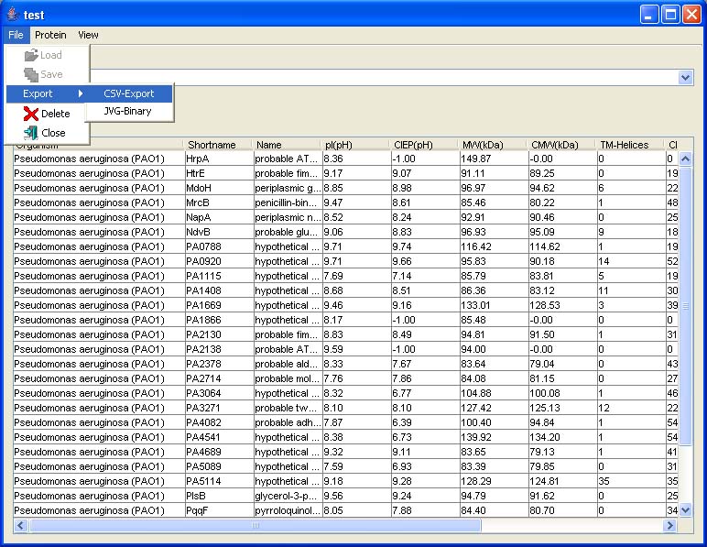The image size is (707, 547).
Task: Click the Java icon in the title bar
Action: [12, 15]
